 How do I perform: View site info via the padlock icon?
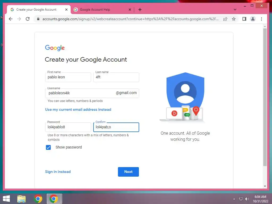38,19
